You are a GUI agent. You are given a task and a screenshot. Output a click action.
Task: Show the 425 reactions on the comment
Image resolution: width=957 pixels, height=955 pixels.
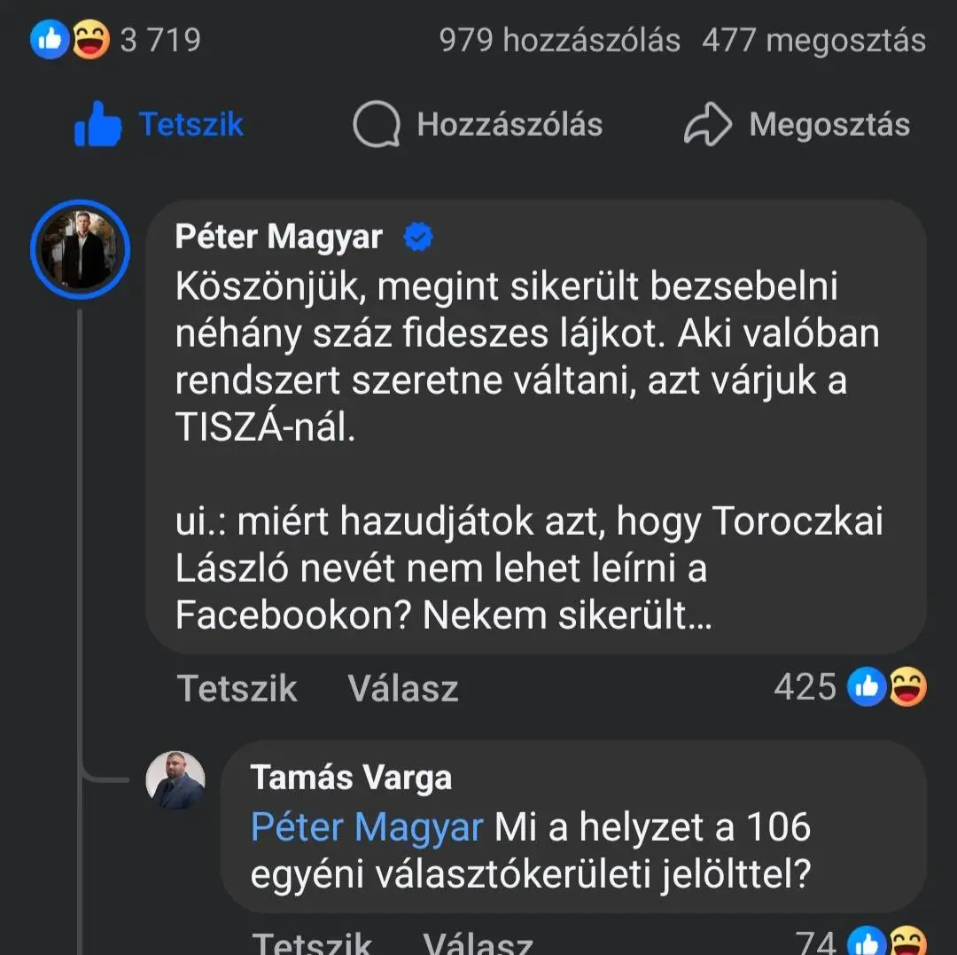[805, 687]
